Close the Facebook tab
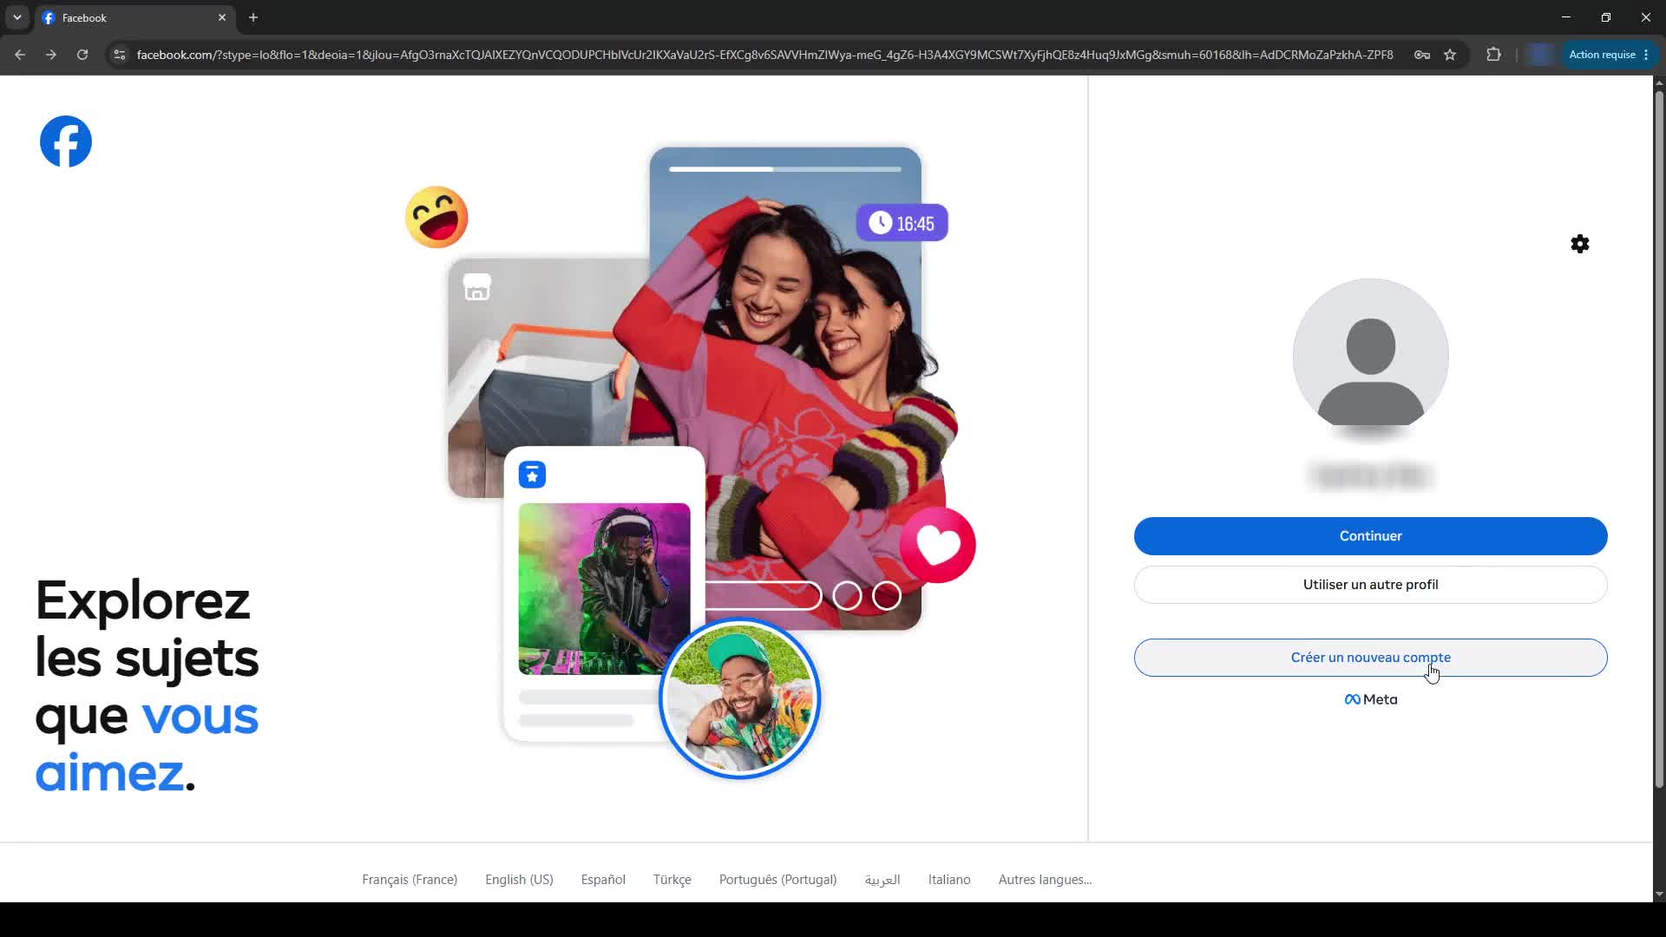Viewport: 1666px width, 937px height. point(222,17)
